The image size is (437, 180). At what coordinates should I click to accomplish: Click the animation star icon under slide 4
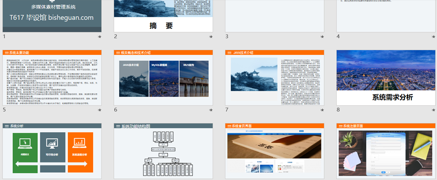(434, 37)
